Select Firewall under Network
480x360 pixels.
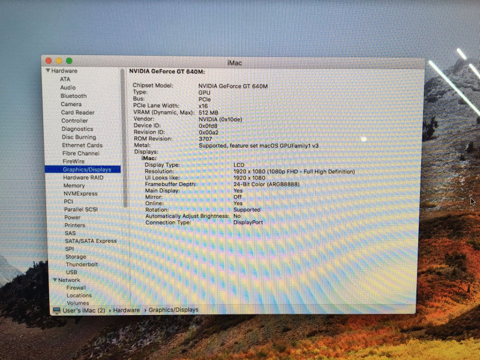point(76,288)
